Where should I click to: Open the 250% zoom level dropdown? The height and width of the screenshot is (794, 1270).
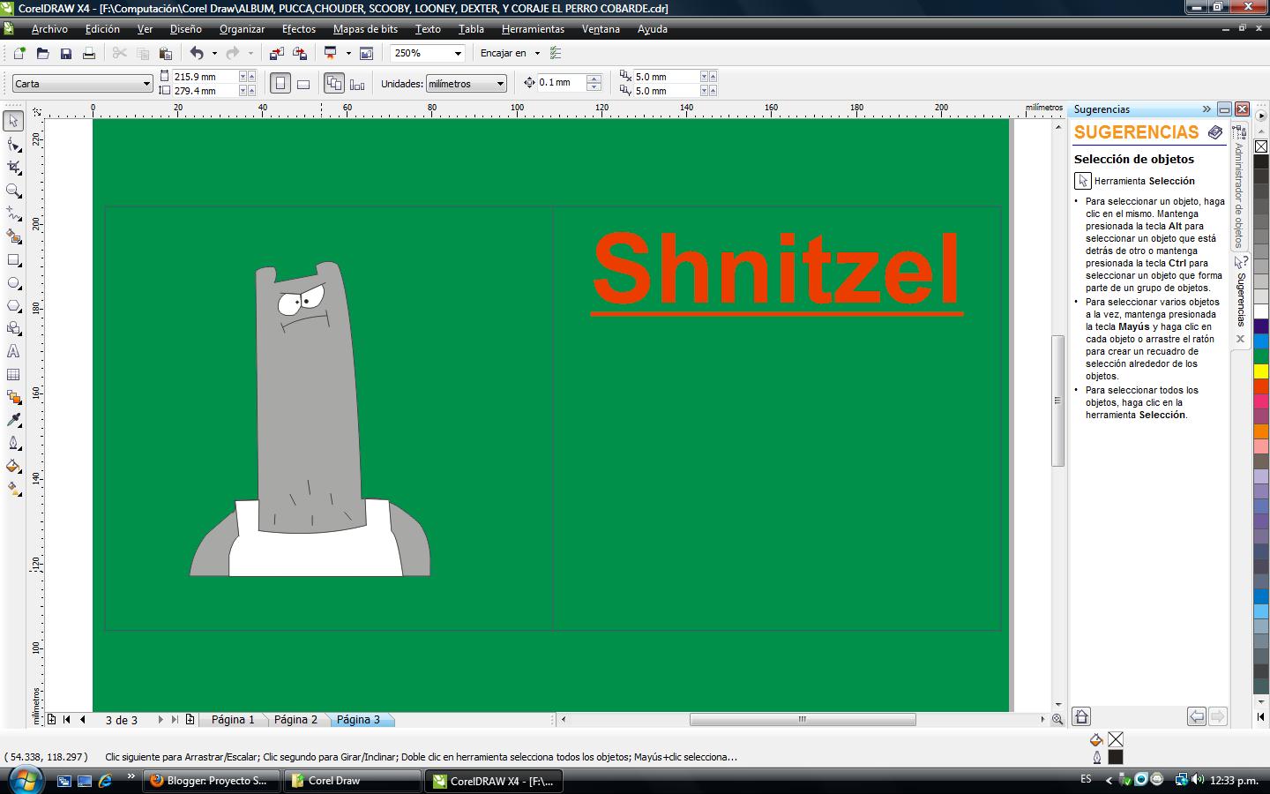point(457,53)
